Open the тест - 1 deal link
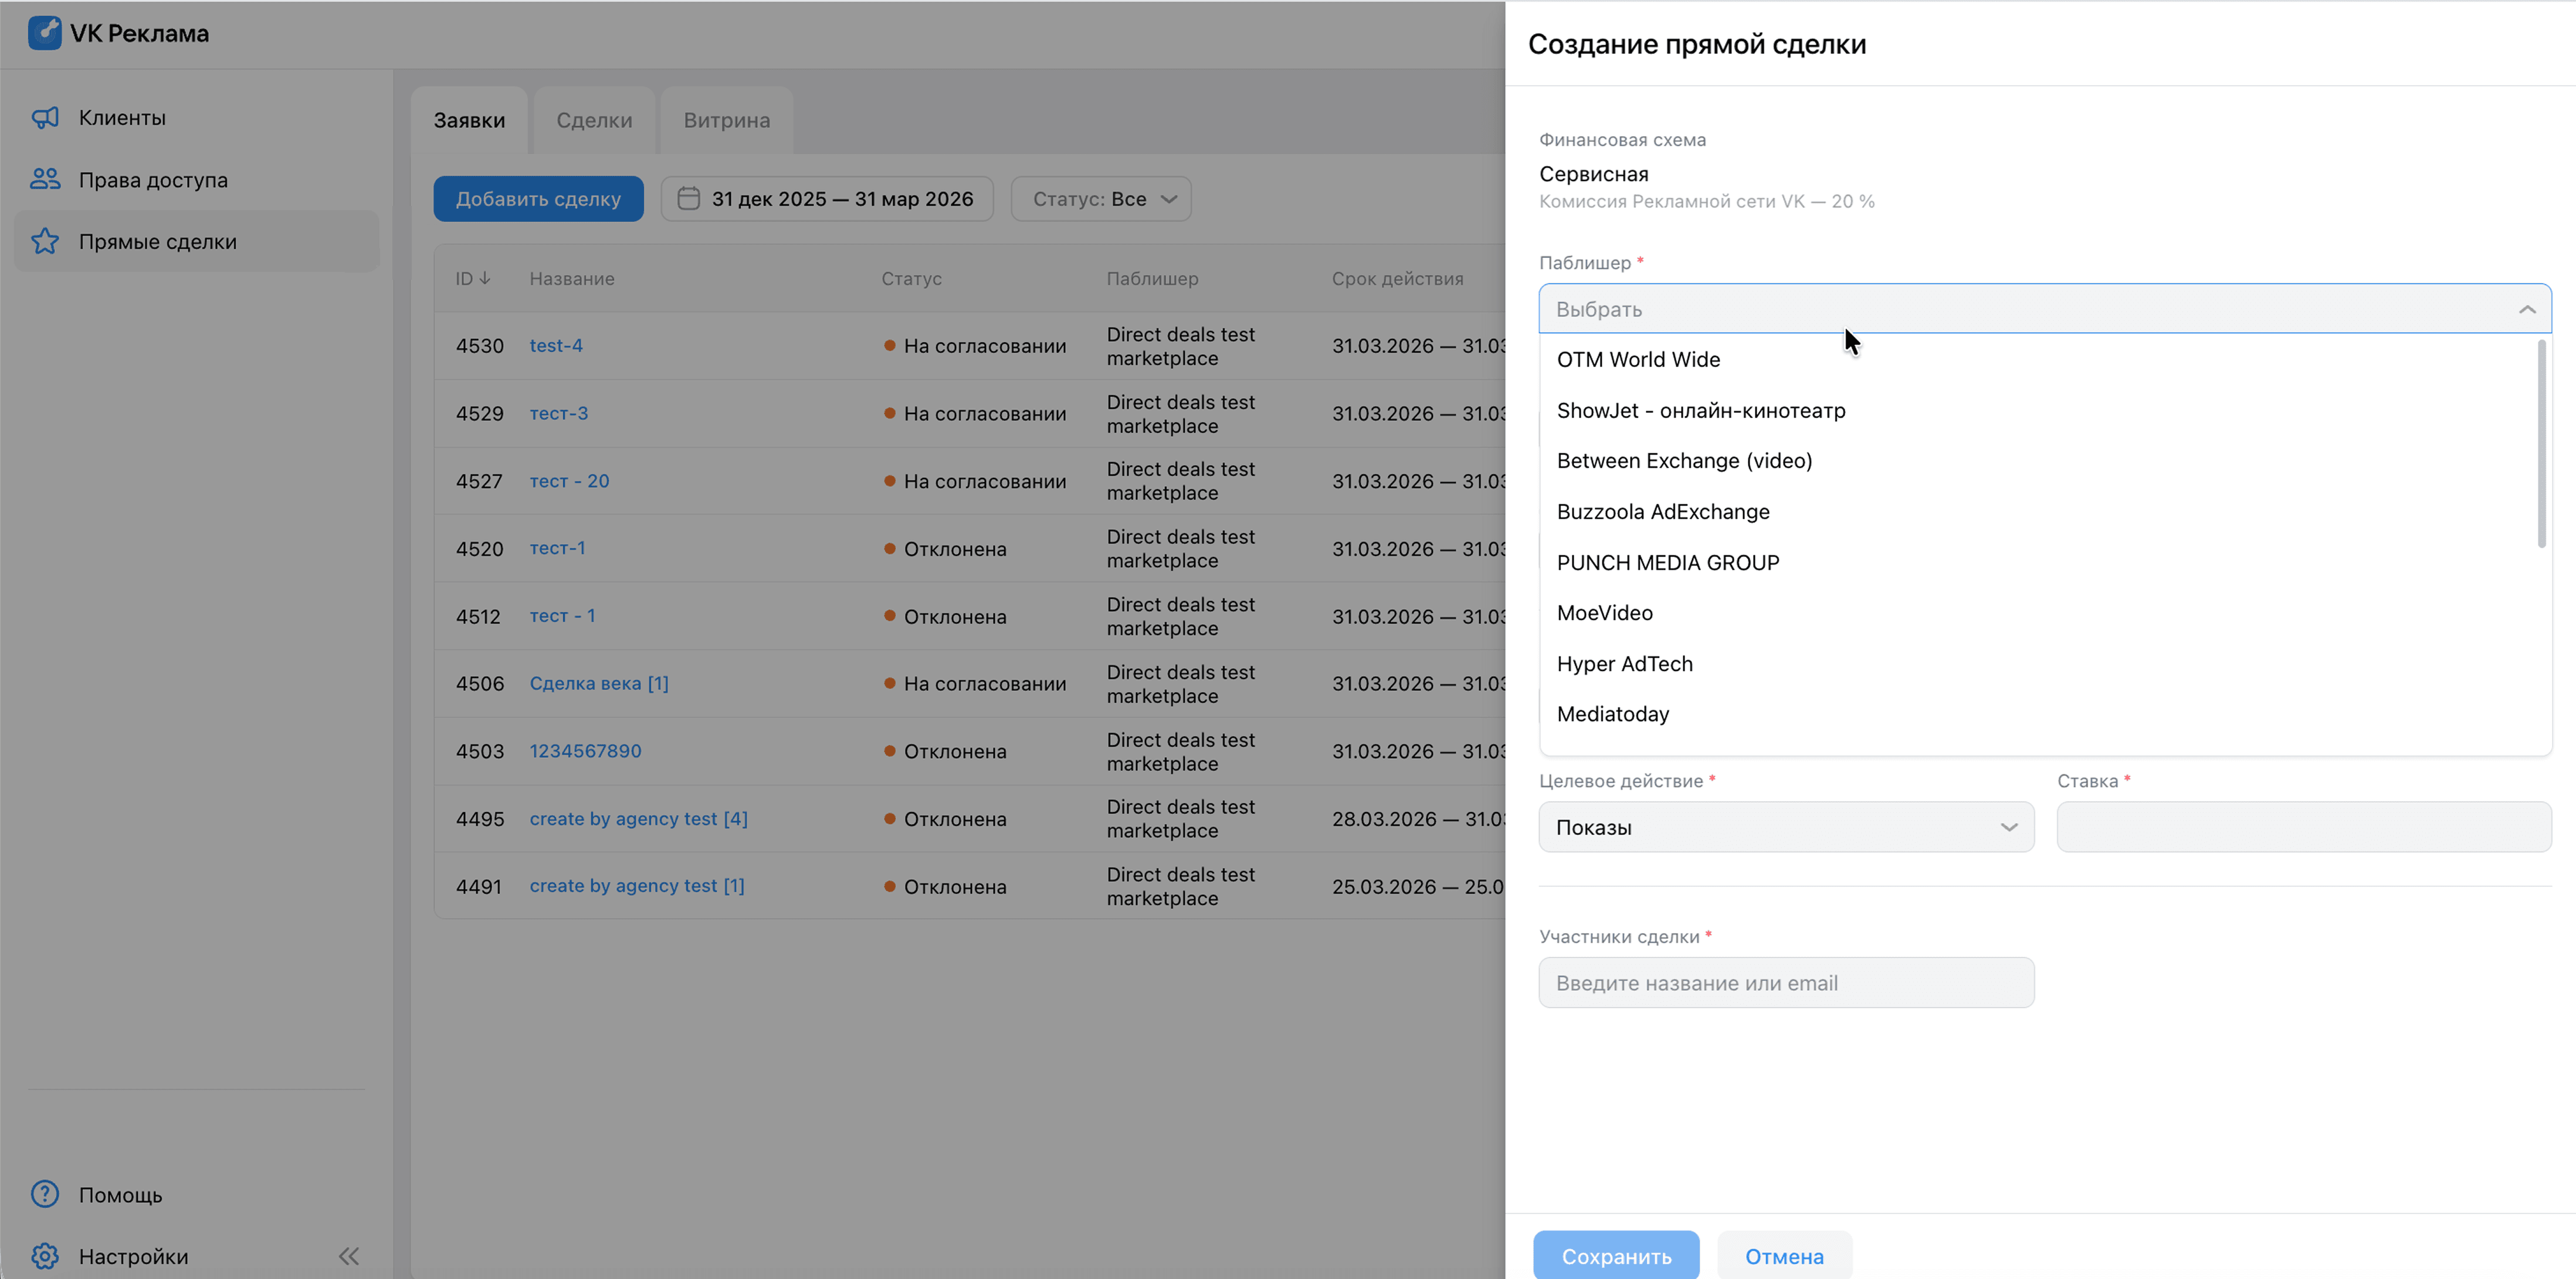2576x1279 pixels. (562, 616)
